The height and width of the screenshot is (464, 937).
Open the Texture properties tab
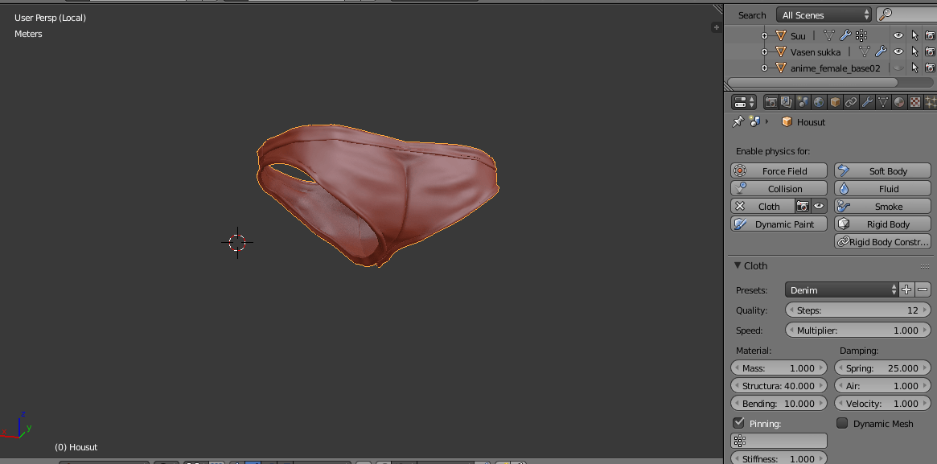(914, 102)
